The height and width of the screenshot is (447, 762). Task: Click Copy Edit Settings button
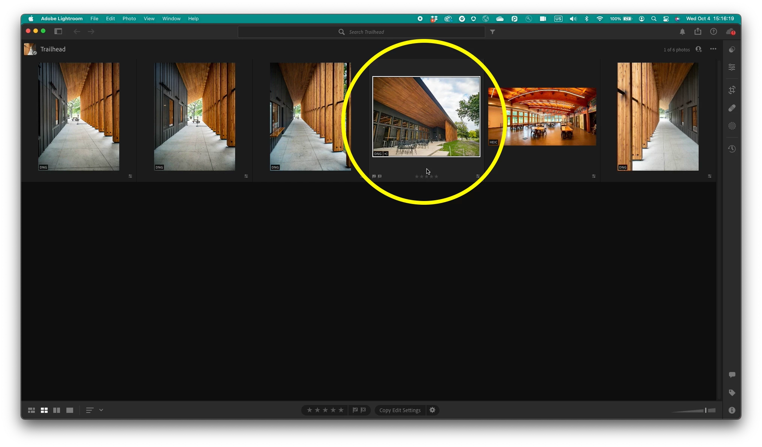400,410
